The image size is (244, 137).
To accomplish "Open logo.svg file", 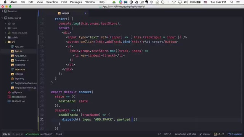I will coord(19,79).
